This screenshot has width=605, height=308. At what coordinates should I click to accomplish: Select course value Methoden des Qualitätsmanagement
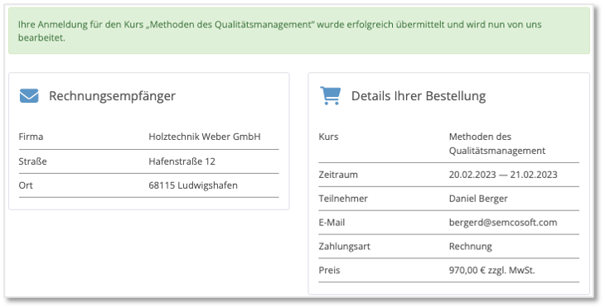pyautogui.click(x=497, y=144)
